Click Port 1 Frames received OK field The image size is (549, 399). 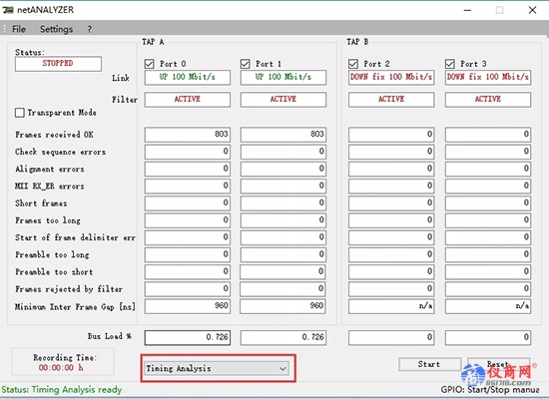(x=282, y=135)
